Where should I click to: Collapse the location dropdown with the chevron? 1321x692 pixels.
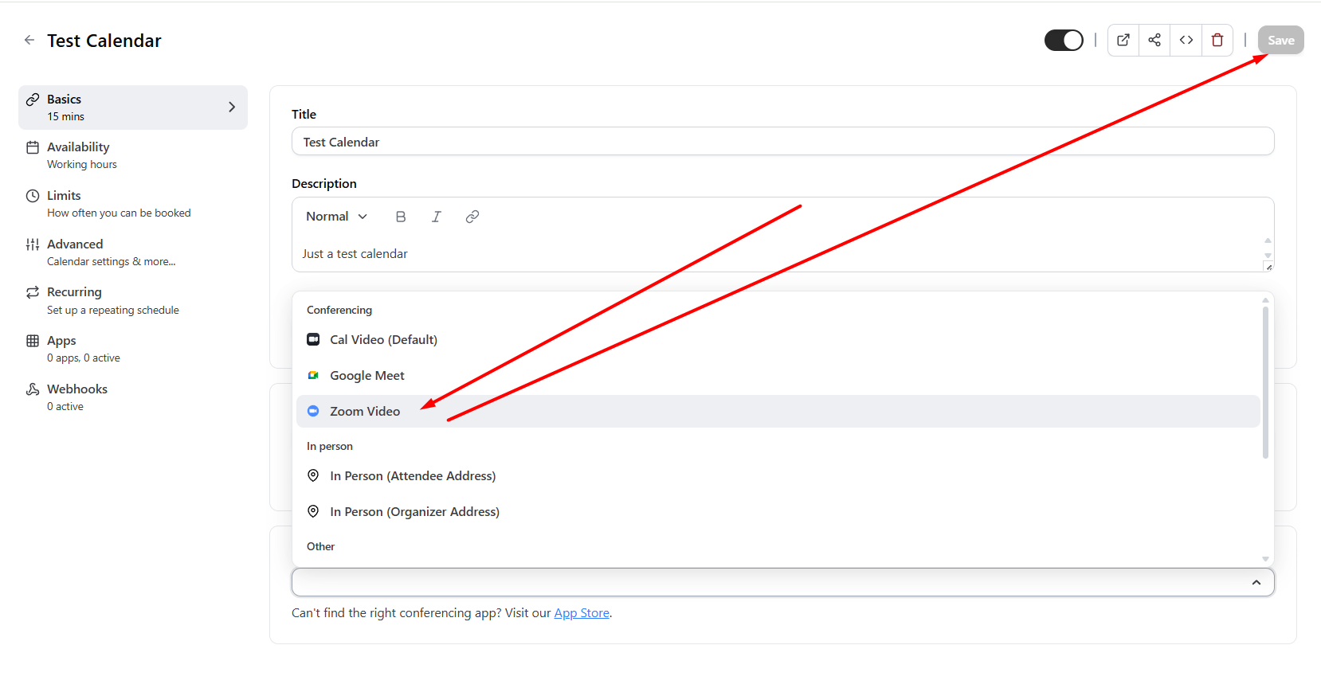(x=1256, y=582)
